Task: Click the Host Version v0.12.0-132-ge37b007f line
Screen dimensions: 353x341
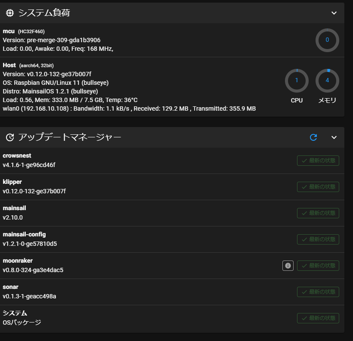Action: click(x=47, y=74)
